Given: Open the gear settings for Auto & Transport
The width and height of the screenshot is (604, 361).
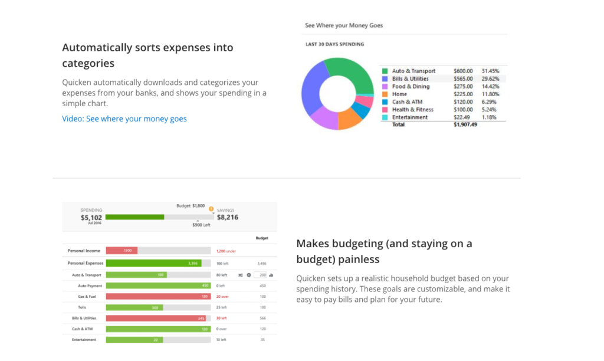Looking at the screenshot, I should (x=248, y=275).
